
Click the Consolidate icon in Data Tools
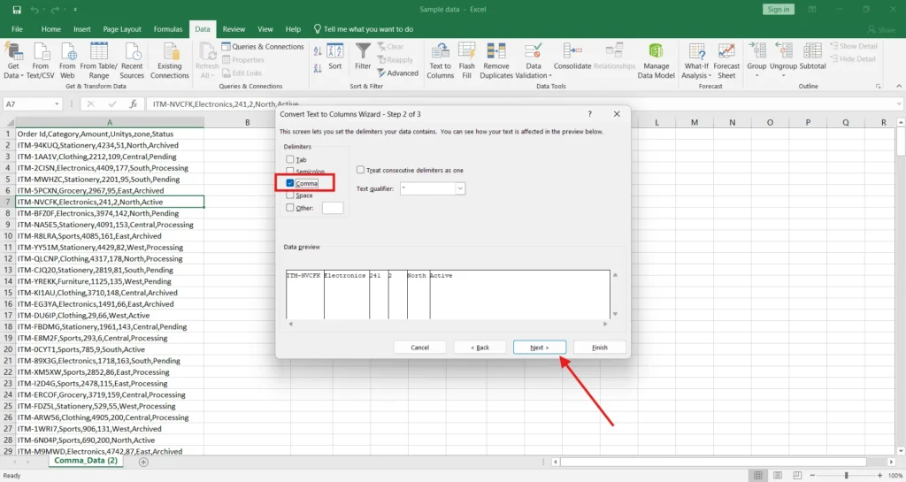point(572,51)
